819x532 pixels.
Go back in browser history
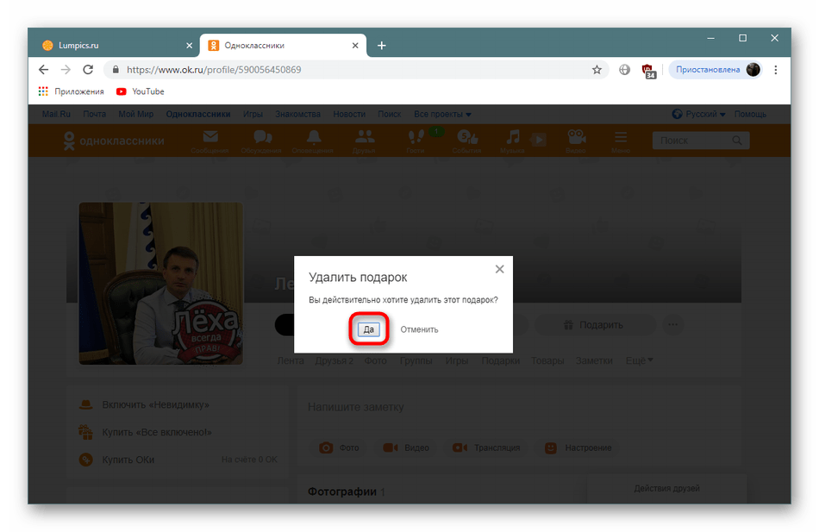click(x=43, y=70)
